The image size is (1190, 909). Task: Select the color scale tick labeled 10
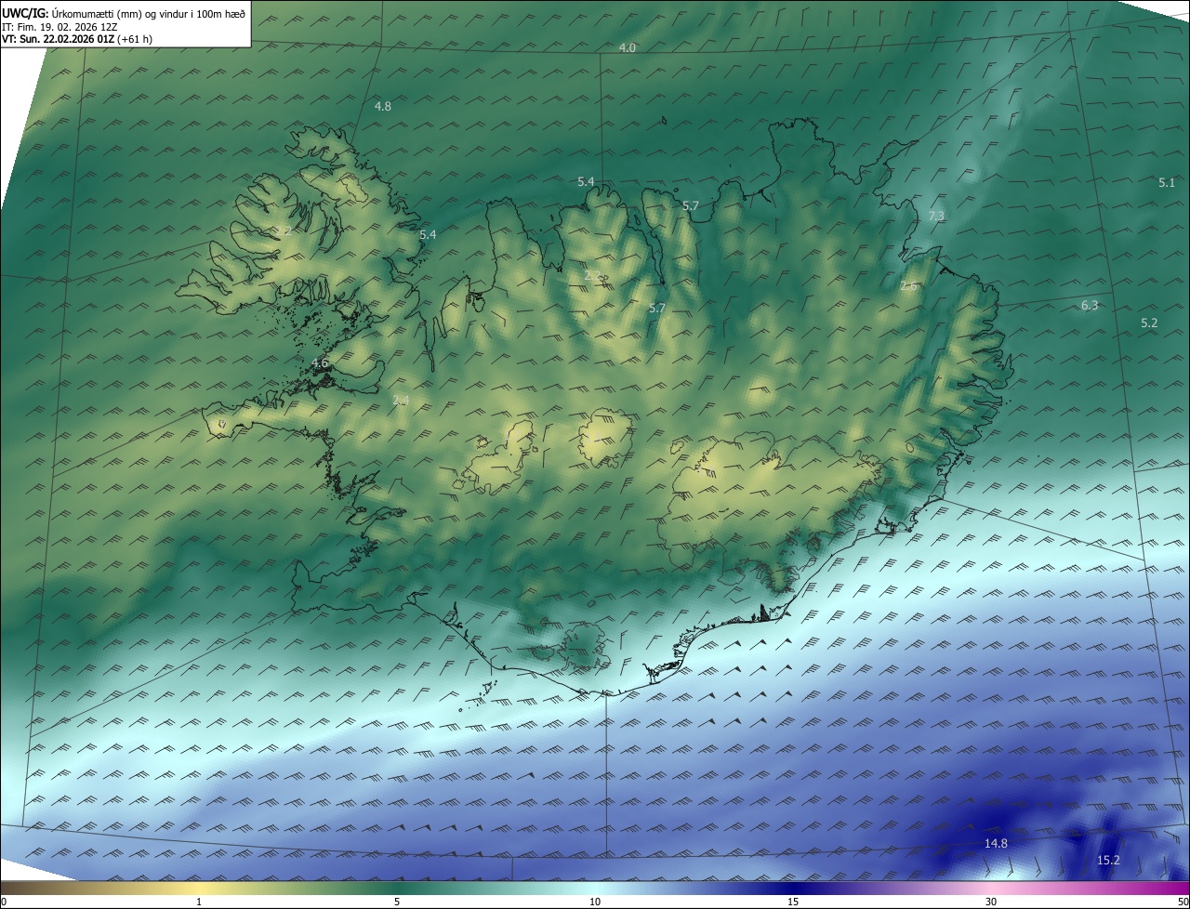595,902
